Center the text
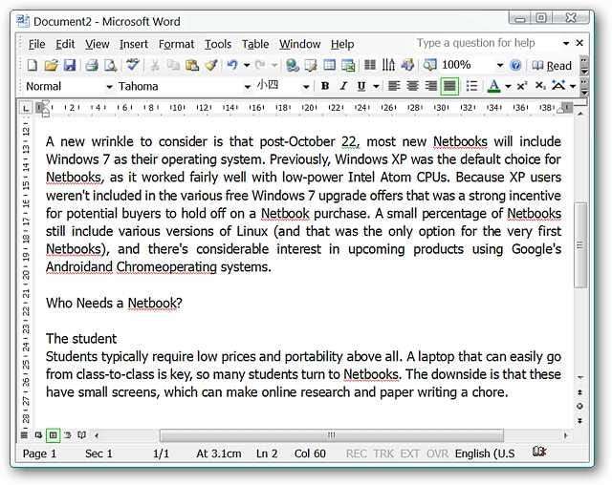 412,86
